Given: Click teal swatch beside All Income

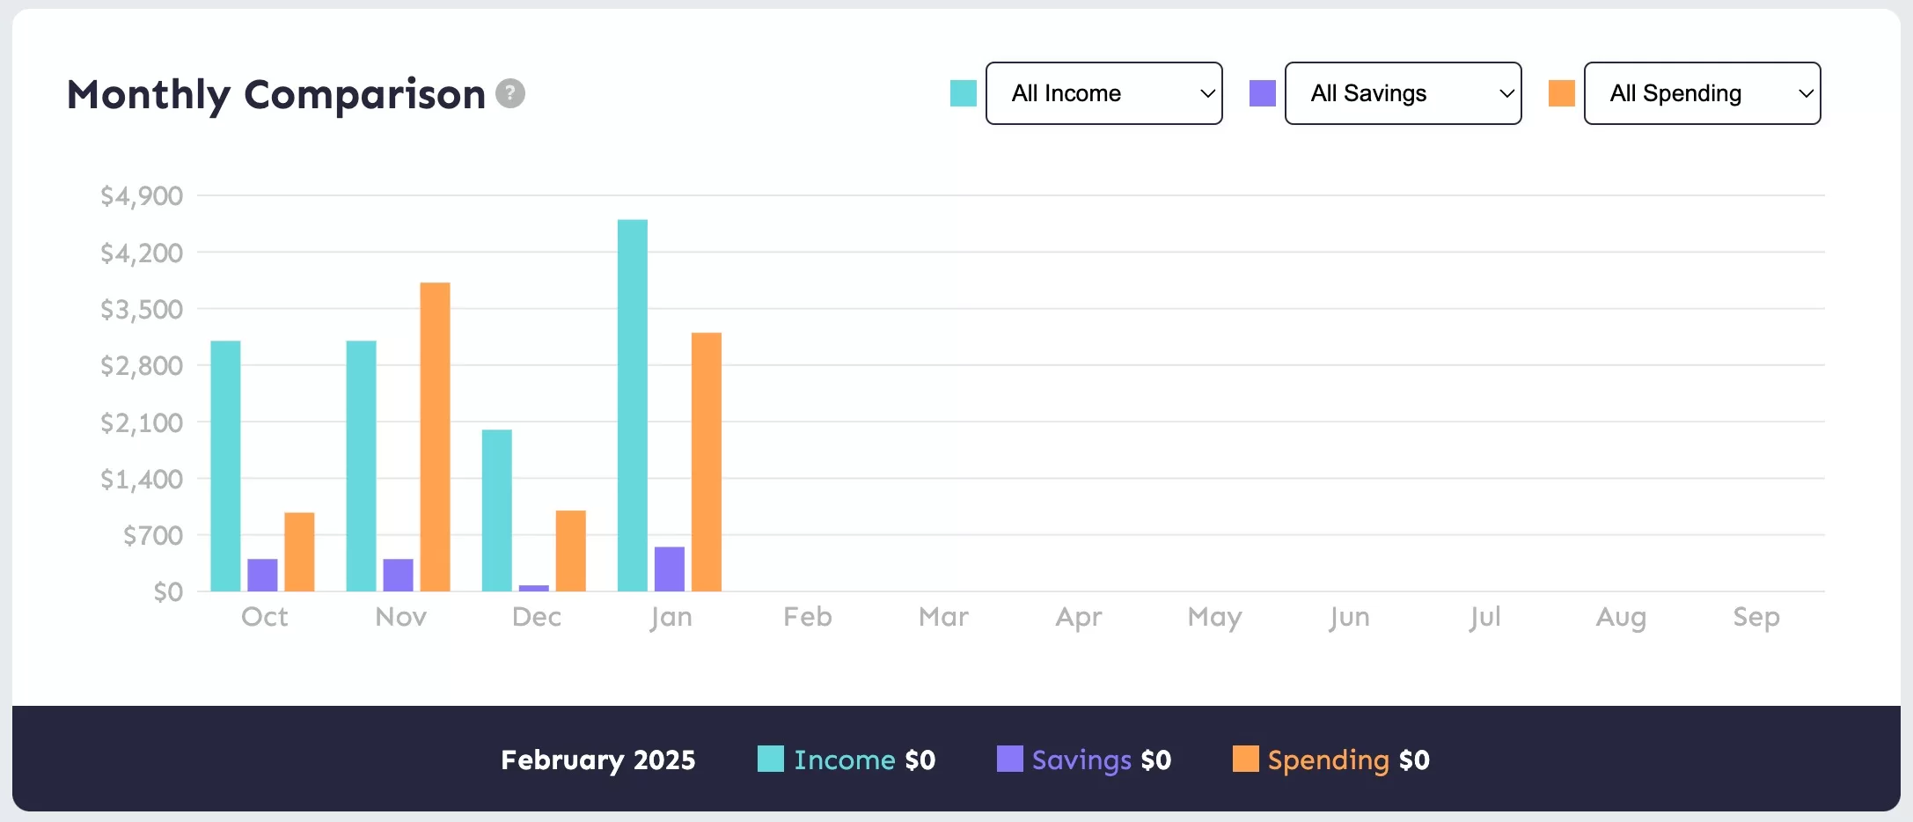Looking at the screenshot, I should [964, 93].
